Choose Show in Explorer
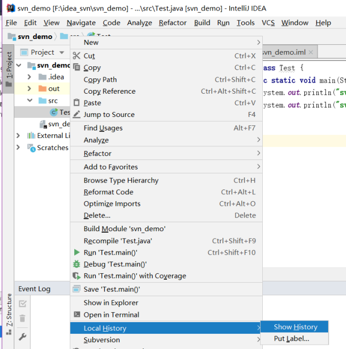The image size is (346, 349). pyautogui.click(x=166, y=303)
